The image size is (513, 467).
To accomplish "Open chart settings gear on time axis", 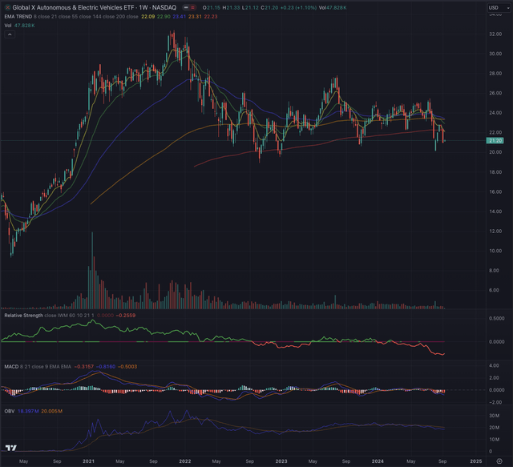I will [499, 461].
